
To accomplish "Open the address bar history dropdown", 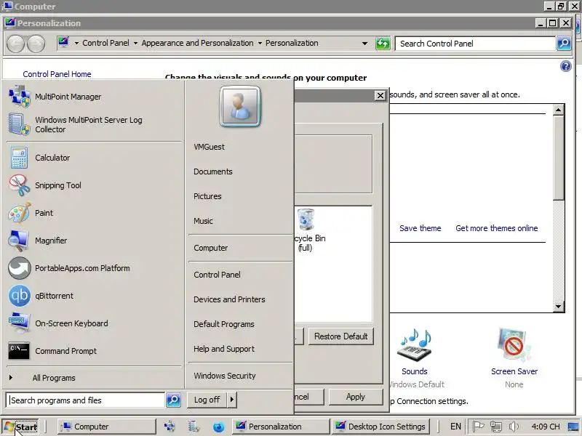I will coord(364,44).
